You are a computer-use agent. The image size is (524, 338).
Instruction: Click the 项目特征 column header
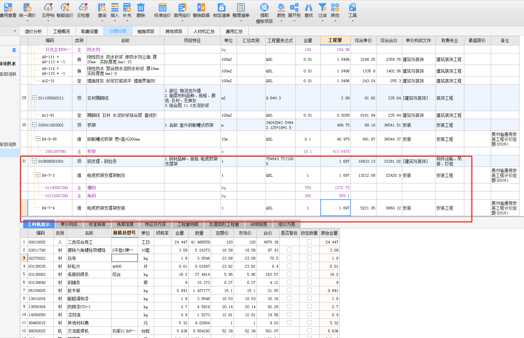coord(192,40)
